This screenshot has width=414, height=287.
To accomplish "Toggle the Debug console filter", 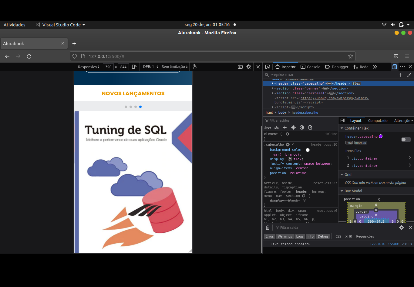I will point(323,236).
